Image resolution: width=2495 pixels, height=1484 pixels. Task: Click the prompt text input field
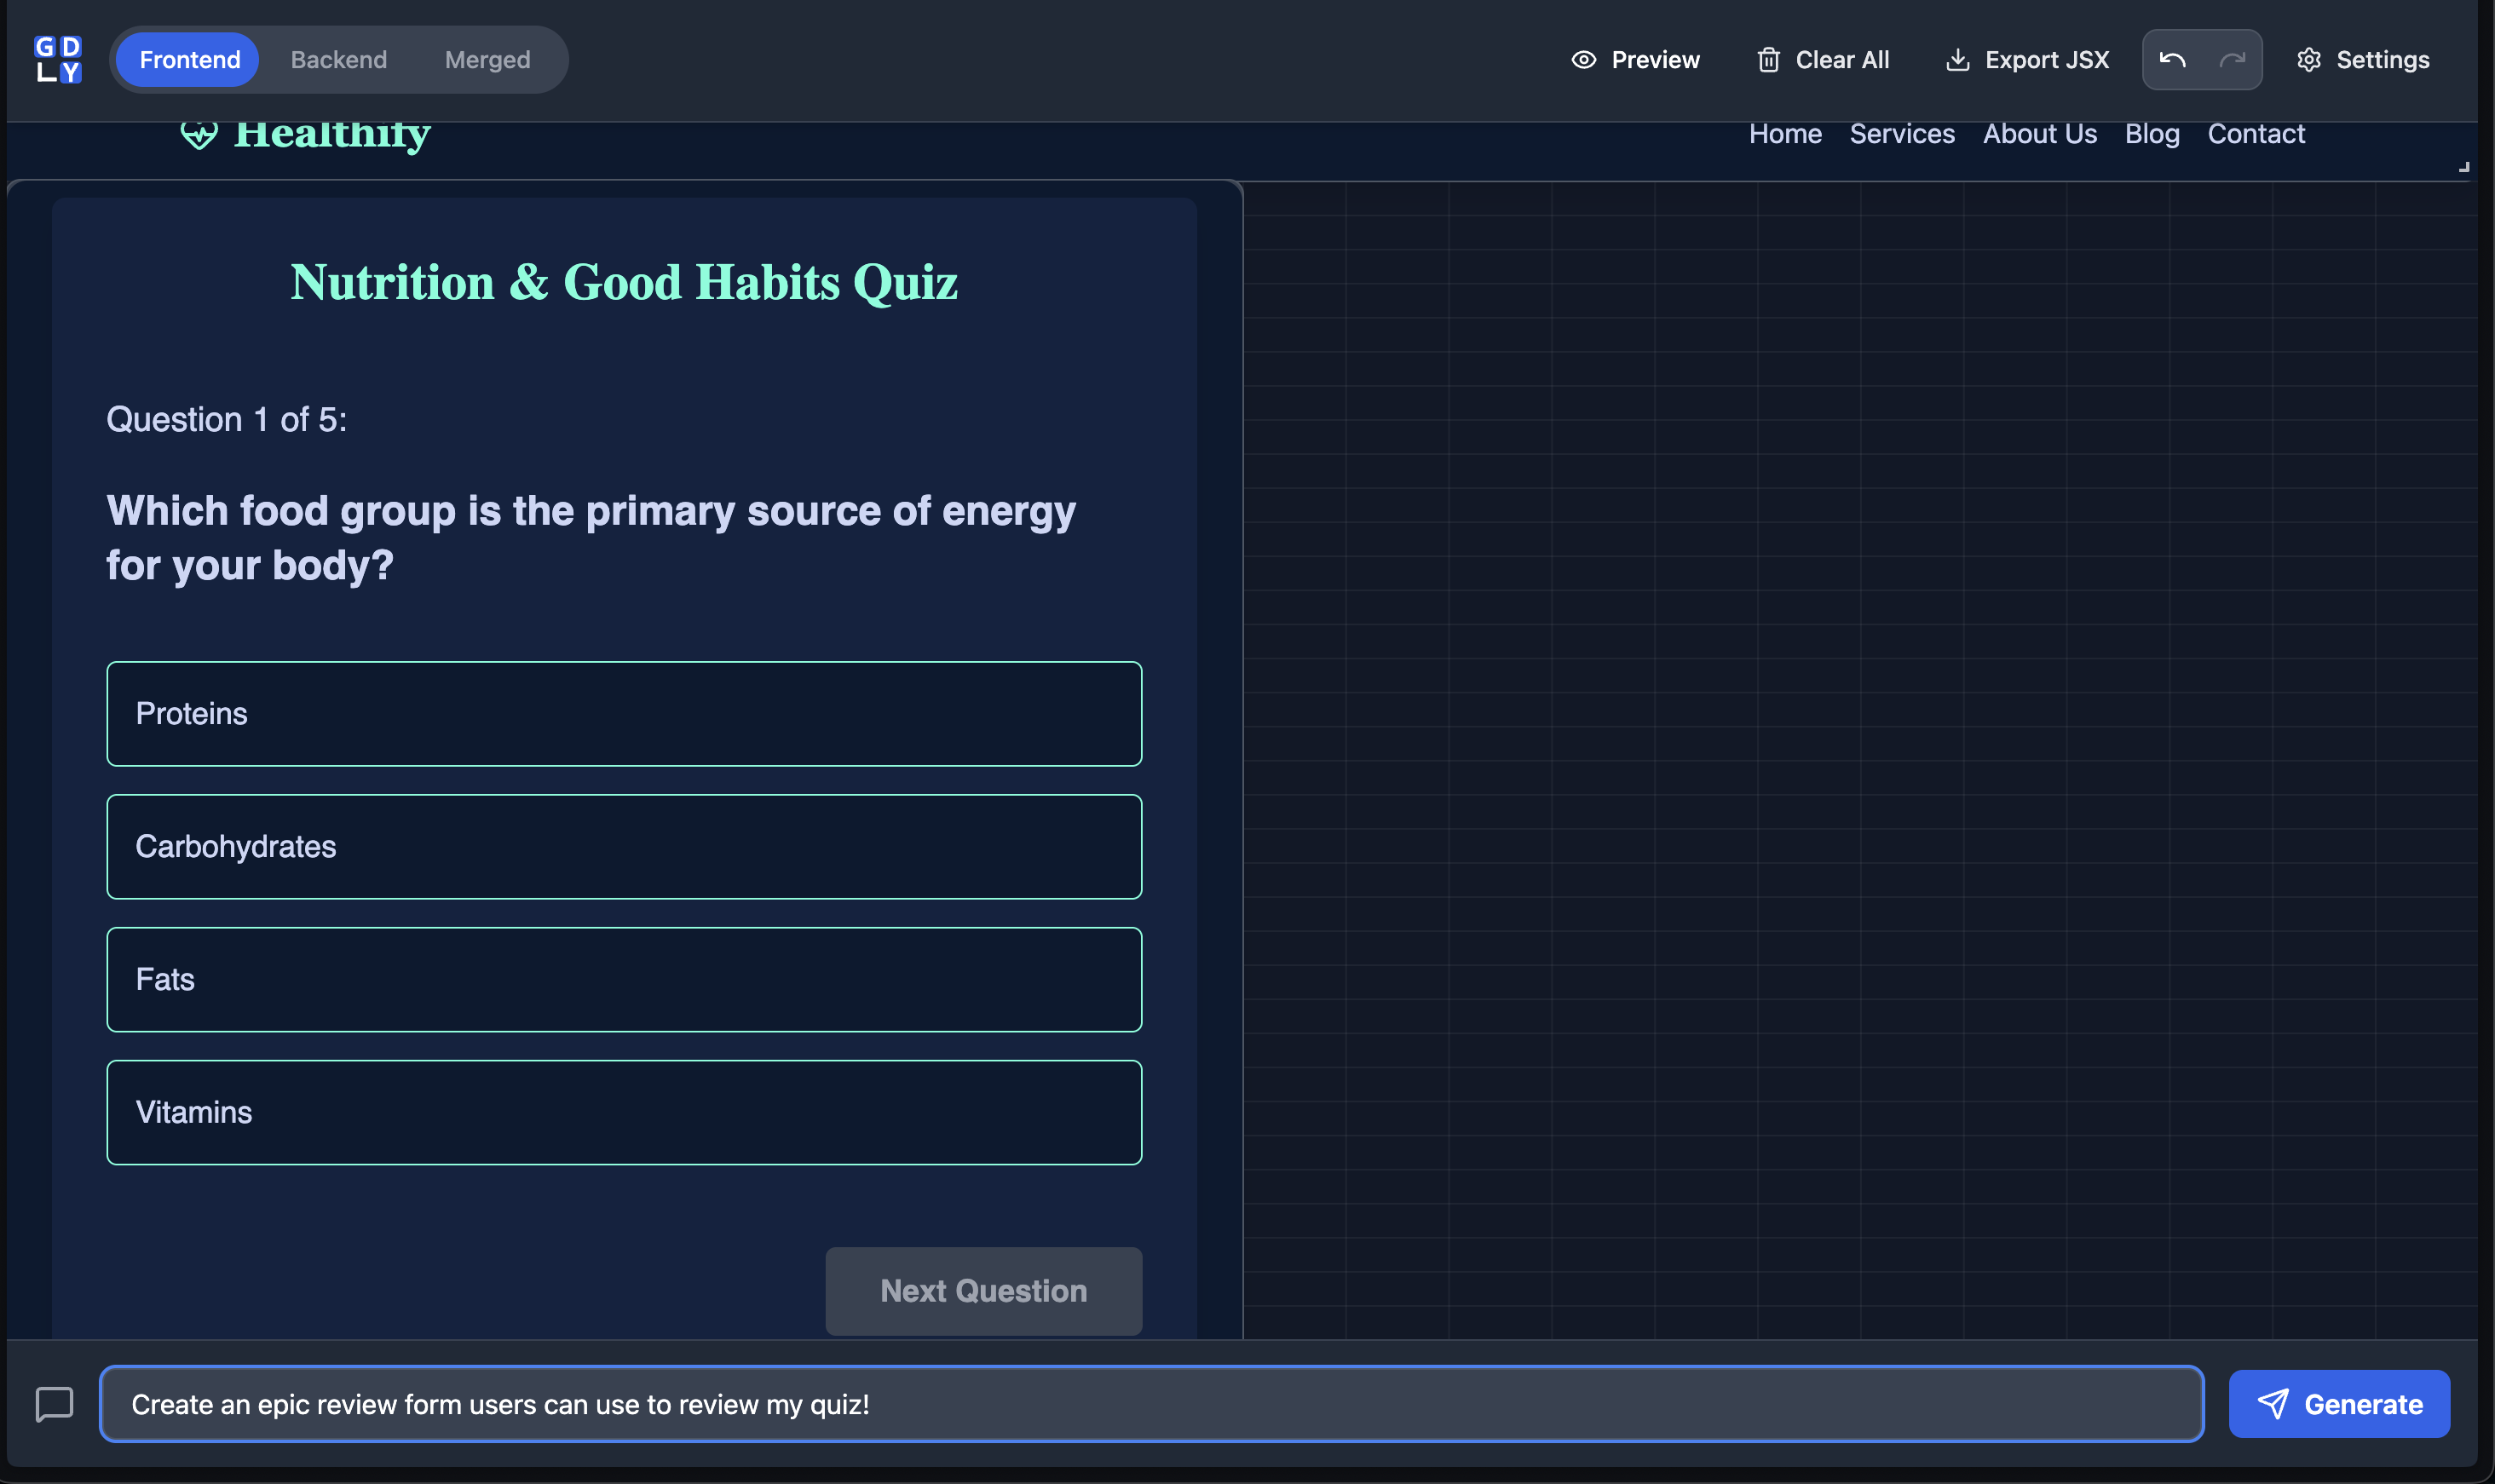pyautogui.click(x=1150, y=1404)
